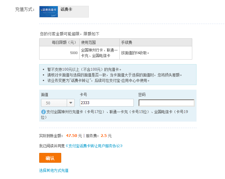Select the 话费卡 payment method label
The image size is (225, 179).
click(x=66, y=10)
